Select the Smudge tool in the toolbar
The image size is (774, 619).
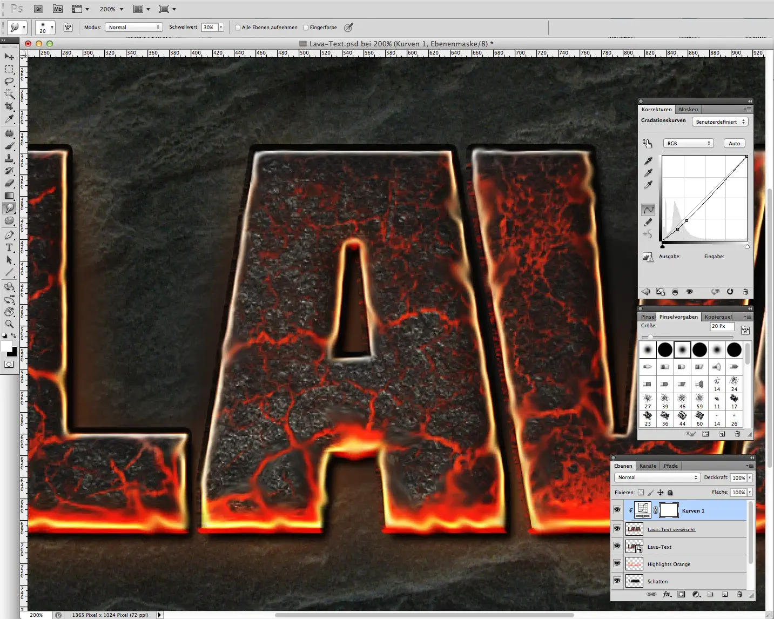click(9, 208)
